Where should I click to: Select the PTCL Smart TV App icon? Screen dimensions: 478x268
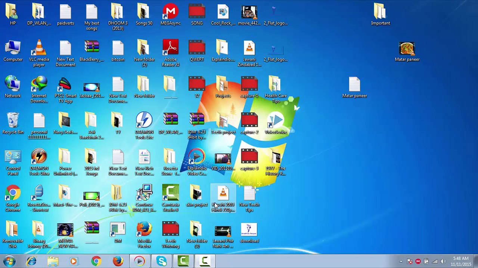pos(65,89)
